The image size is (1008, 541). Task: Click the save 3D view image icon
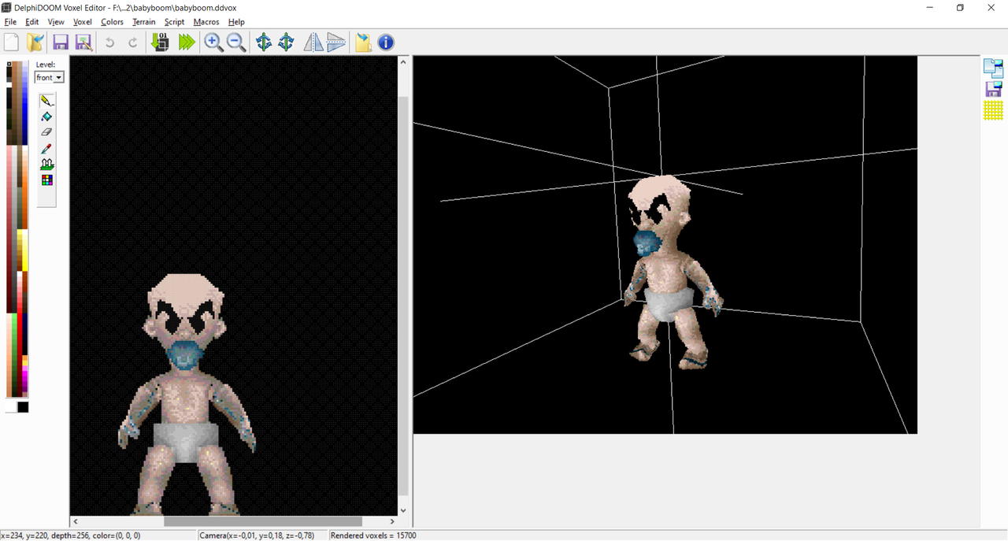coord(993,89)
